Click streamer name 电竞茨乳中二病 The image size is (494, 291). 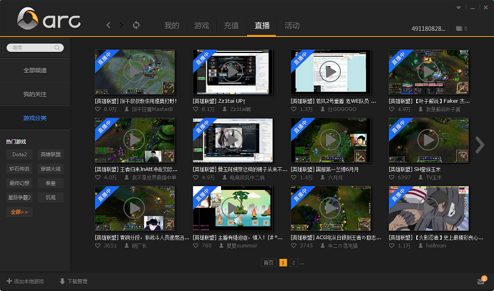point(247,178)
